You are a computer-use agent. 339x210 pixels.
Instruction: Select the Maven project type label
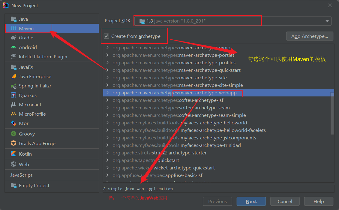(26, 28)
